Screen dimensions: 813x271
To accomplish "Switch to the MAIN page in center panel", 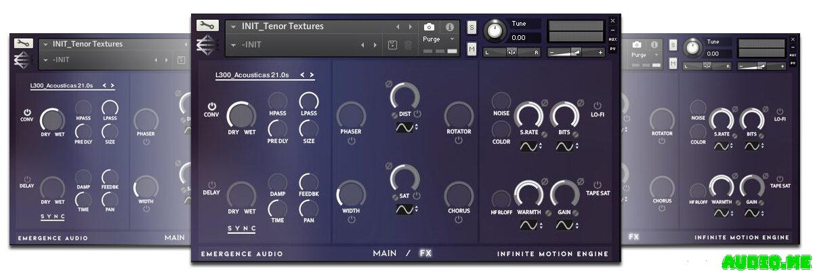I will [x=384, y=253].
